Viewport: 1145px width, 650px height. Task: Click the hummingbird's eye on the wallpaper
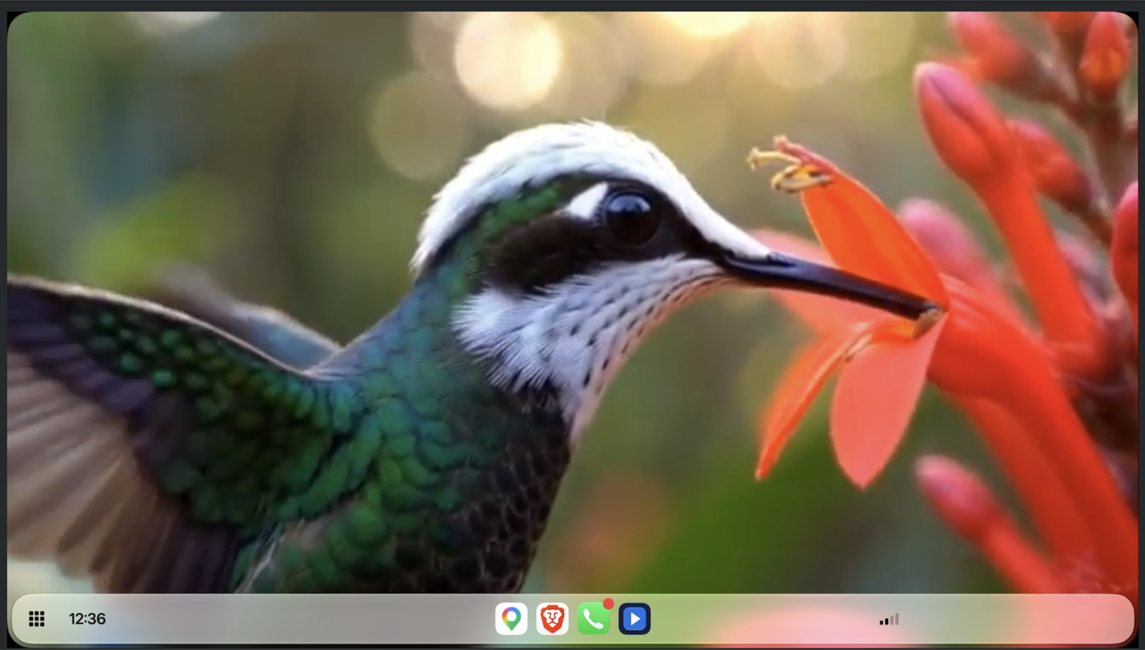coord(631,215)
